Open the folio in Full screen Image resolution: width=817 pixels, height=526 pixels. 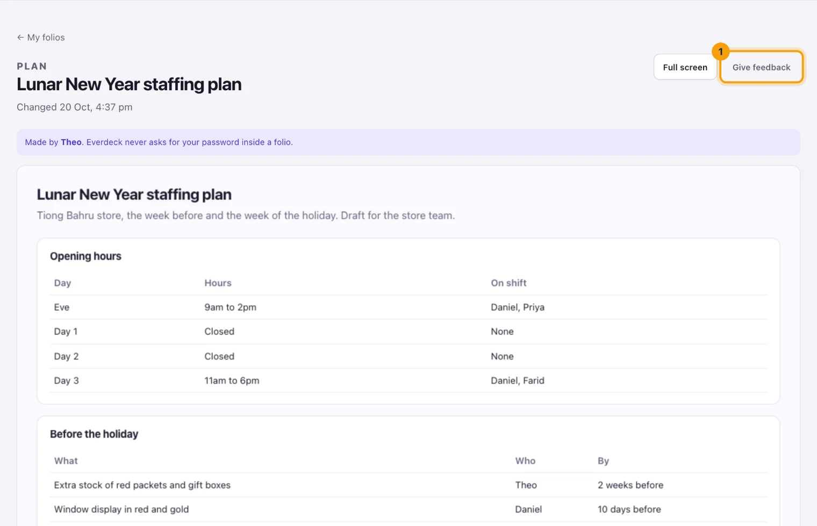click(x=685, y=67)
